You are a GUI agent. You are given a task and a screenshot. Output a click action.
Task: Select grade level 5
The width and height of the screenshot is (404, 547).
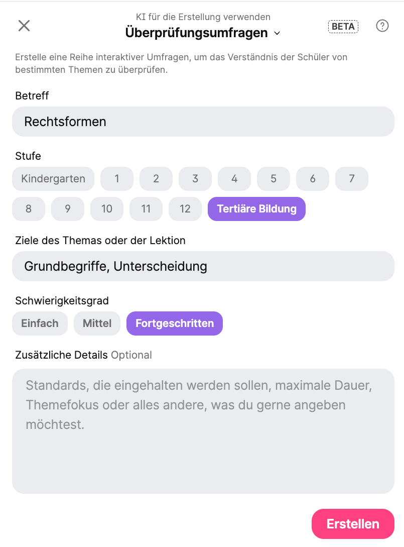[274, 179]
